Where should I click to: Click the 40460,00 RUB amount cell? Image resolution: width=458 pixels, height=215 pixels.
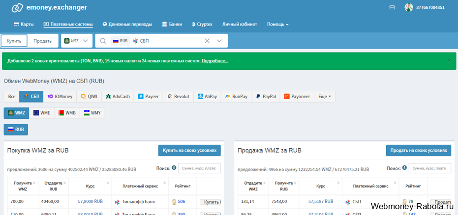53,202
